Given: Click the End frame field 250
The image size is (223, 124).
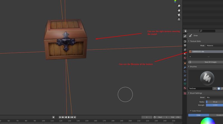Looking at the screenshot, I should [x=175, y=117].
